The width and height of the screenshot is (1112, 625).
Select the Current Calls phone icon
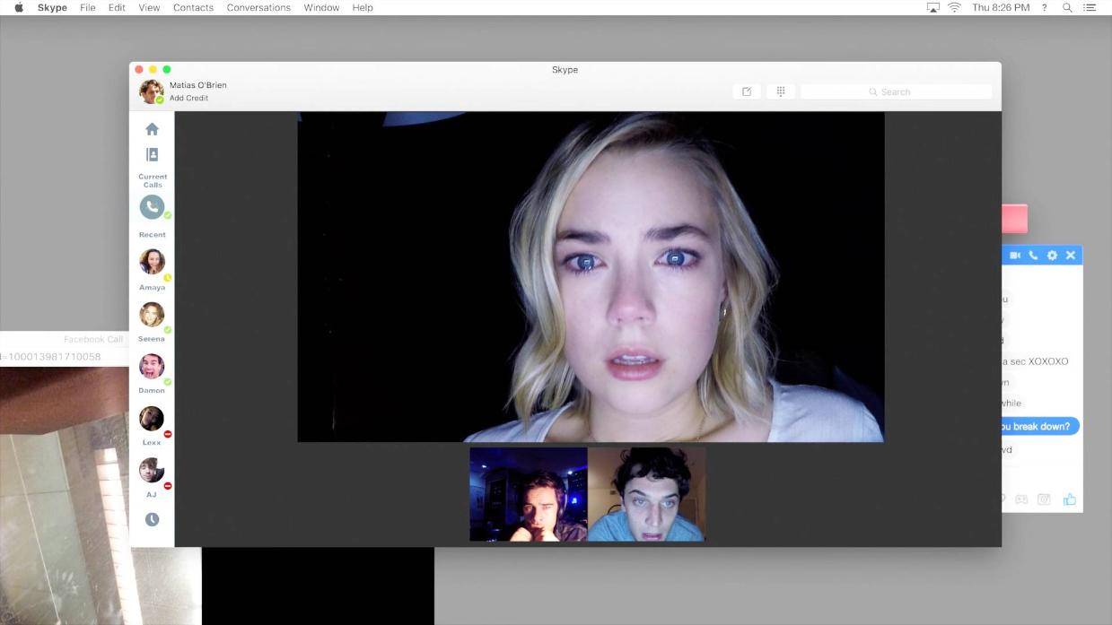pos(152,207)
